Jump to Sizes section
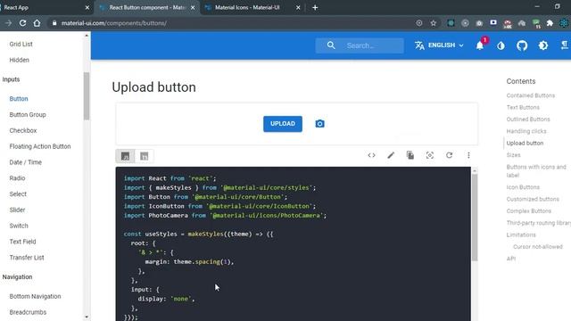This screenshot has width=571, height=321. point(513,155)
